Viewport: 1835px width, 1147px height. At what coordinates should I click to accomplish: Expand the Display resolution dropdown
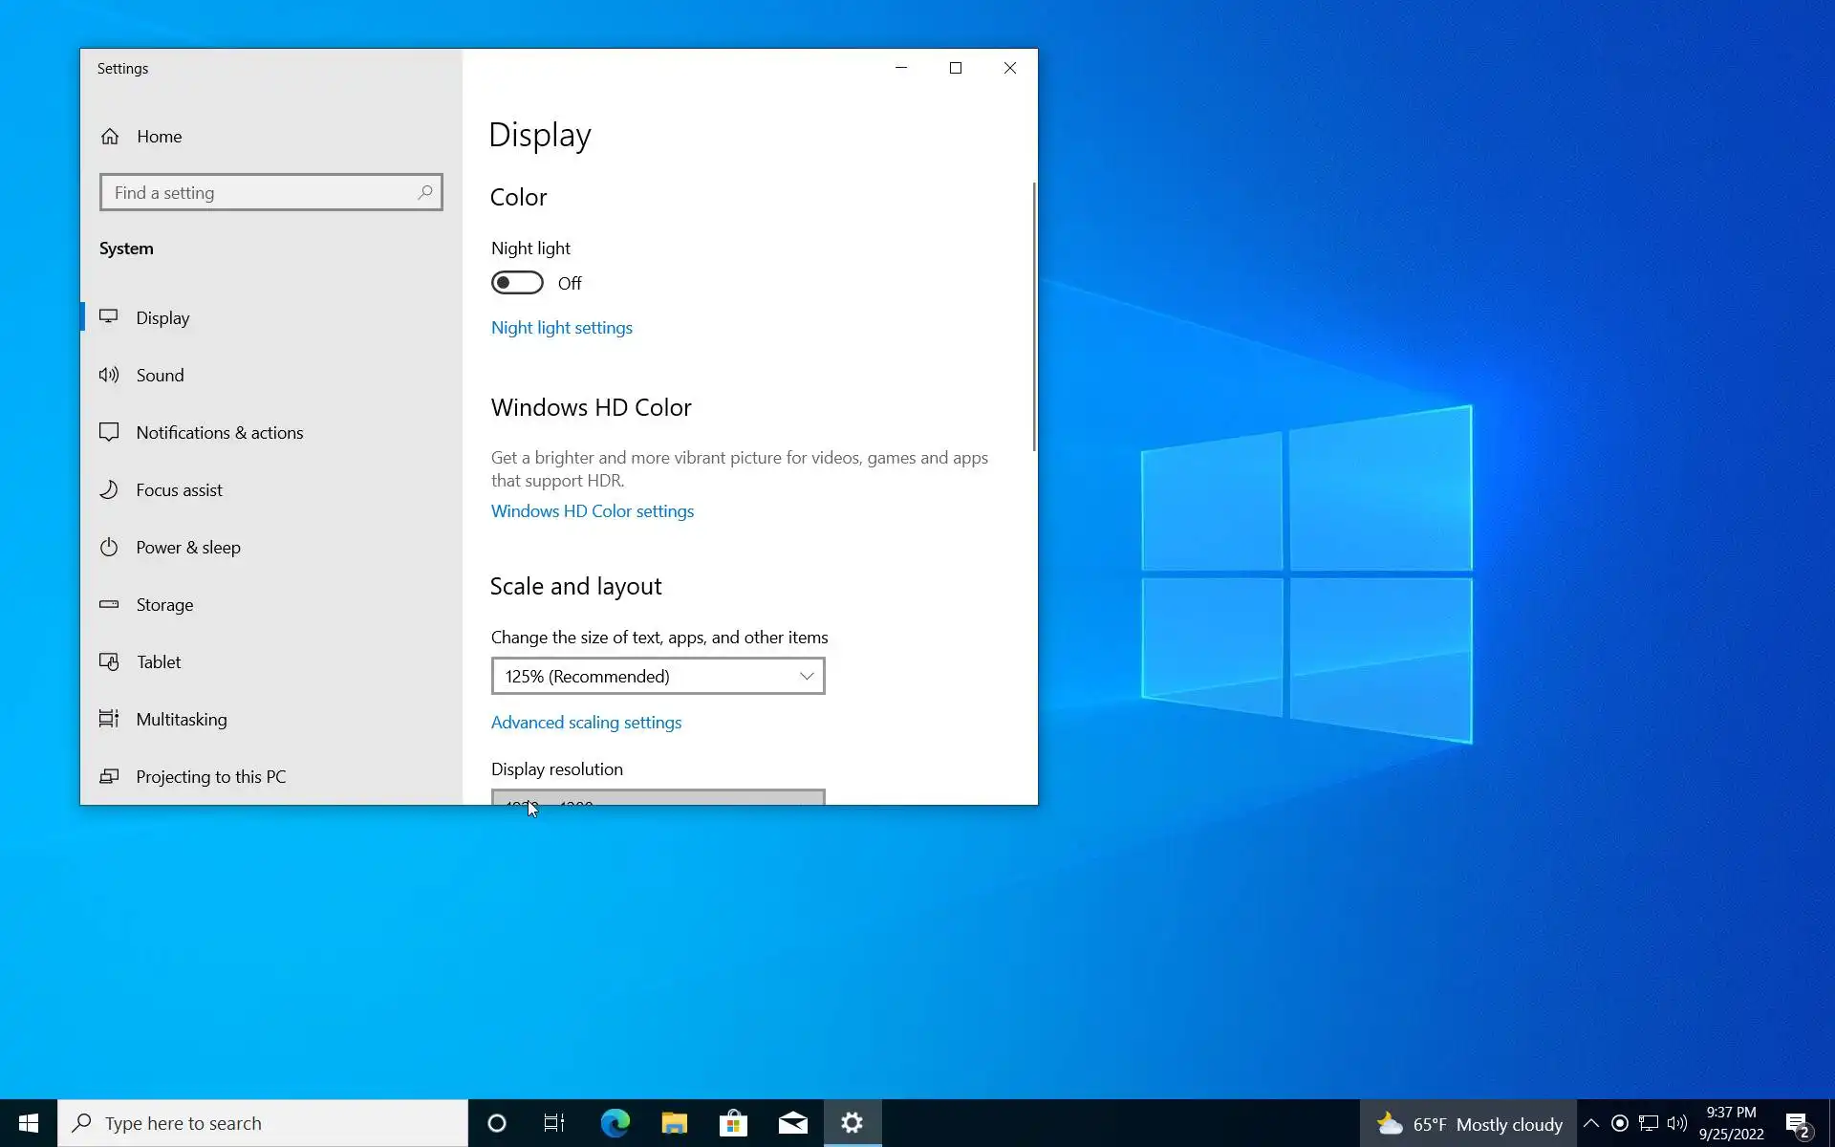[658, 797]
